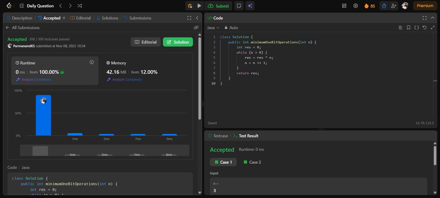Collapse the left panel chevron

click(x=197, y=18)
